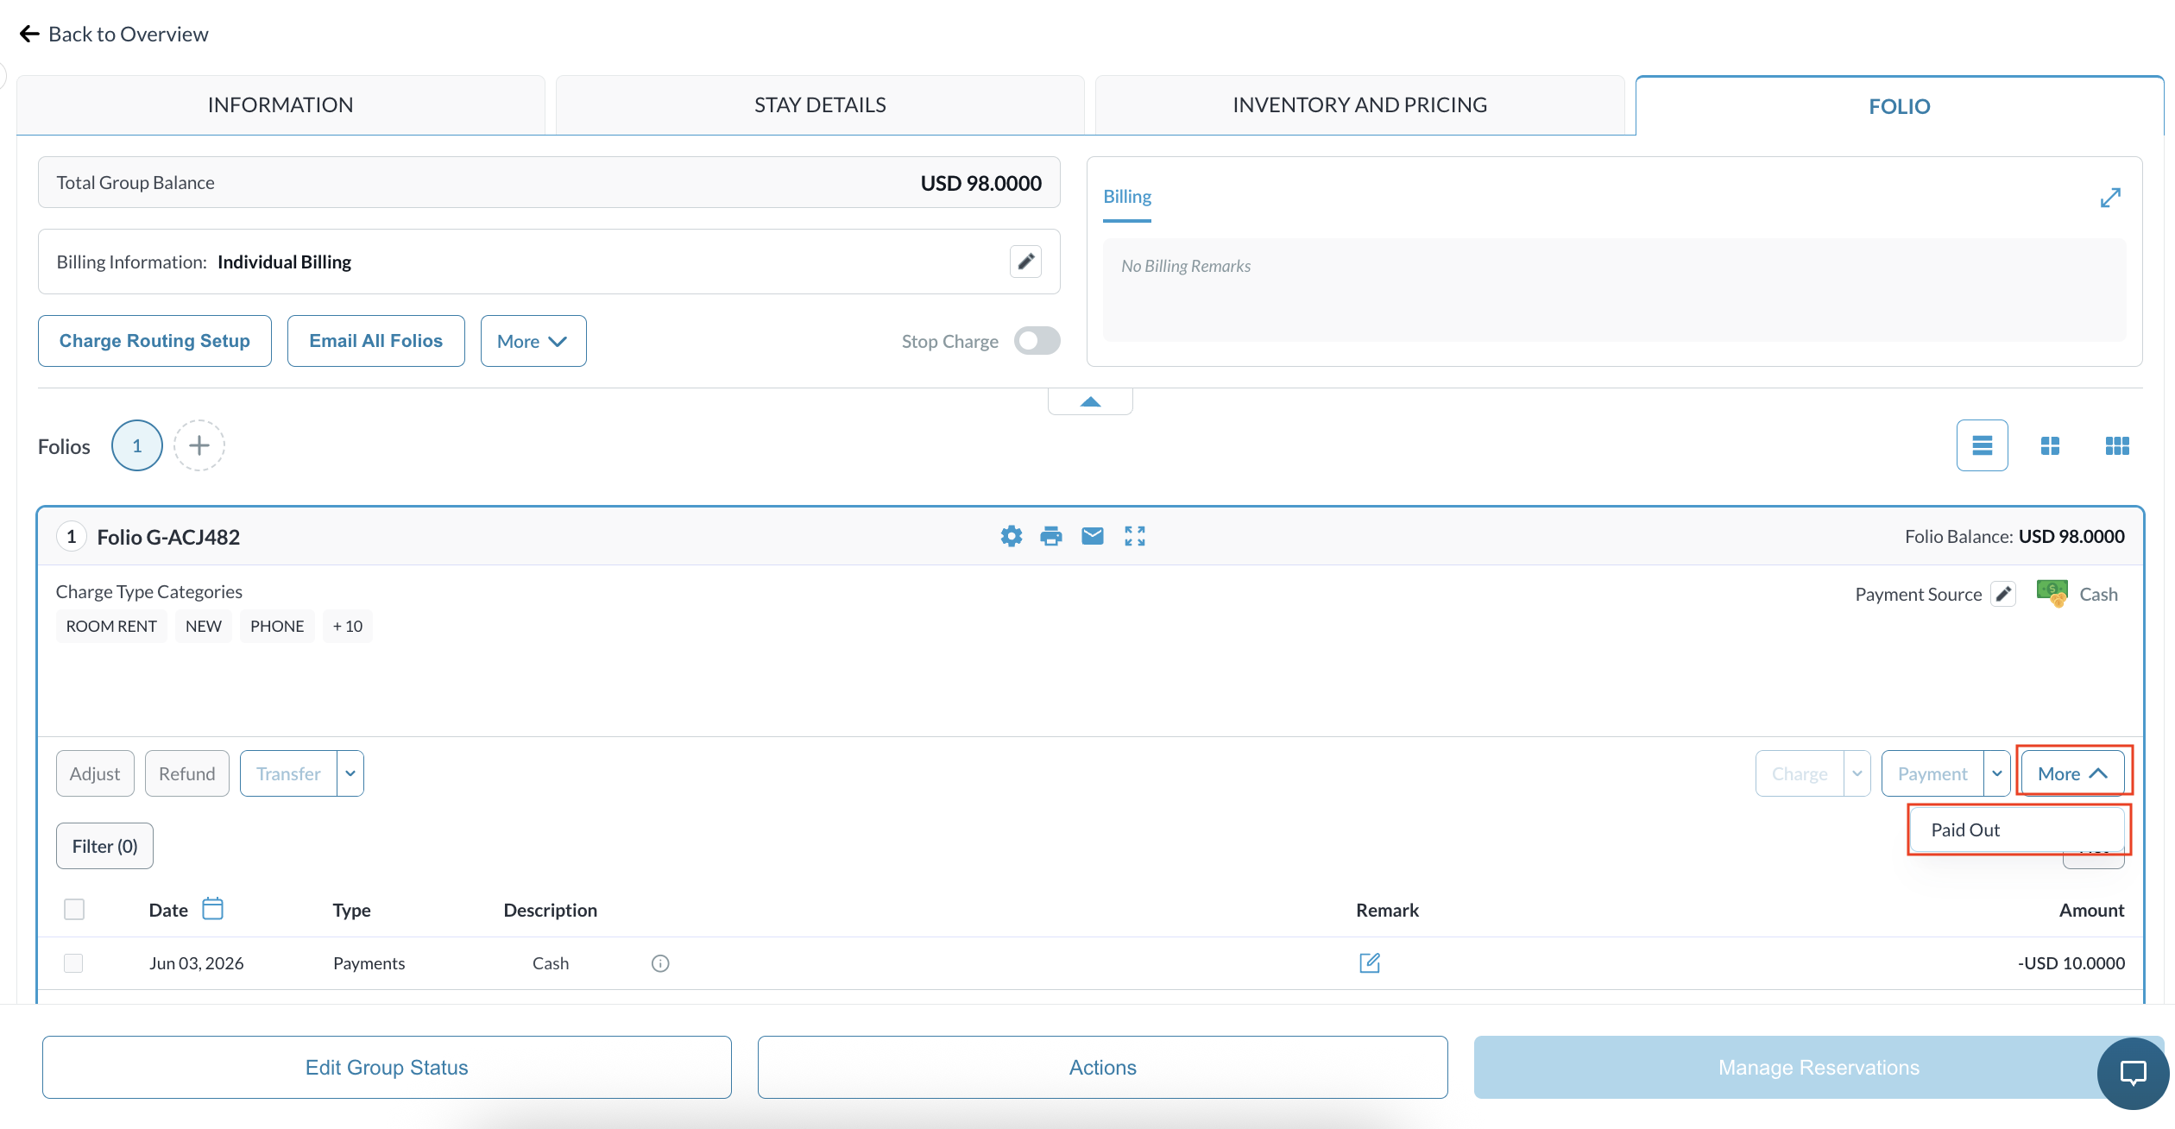
Task: Add a new folio with plus icon
Action: [x=199, y=445]
